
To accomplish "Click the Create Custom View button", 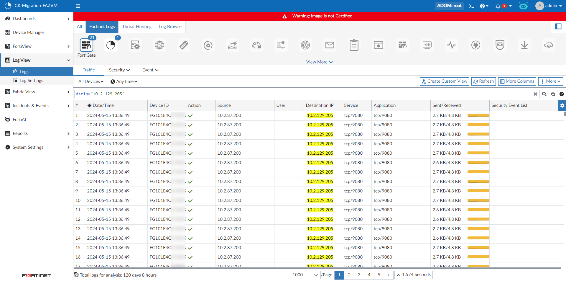I will pos(444,81).
